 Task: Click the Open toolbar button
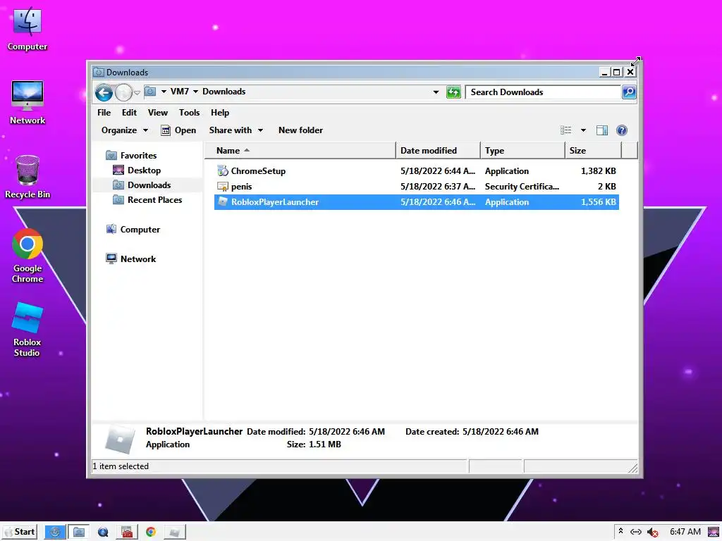[178, 130]
